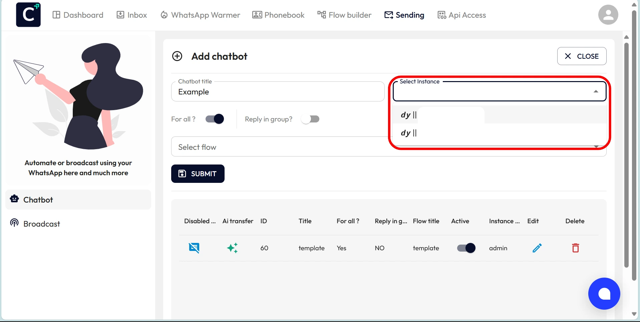Viewport: 640px width, 322px height.
Task: Open the blue chat support bubble
Action: coord(604,294)
